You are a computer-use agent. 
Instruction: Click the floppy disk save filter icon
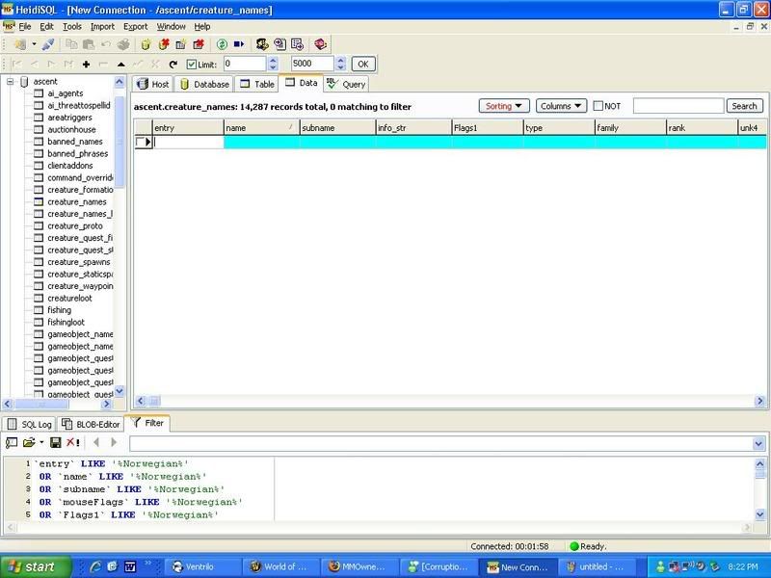56,443
